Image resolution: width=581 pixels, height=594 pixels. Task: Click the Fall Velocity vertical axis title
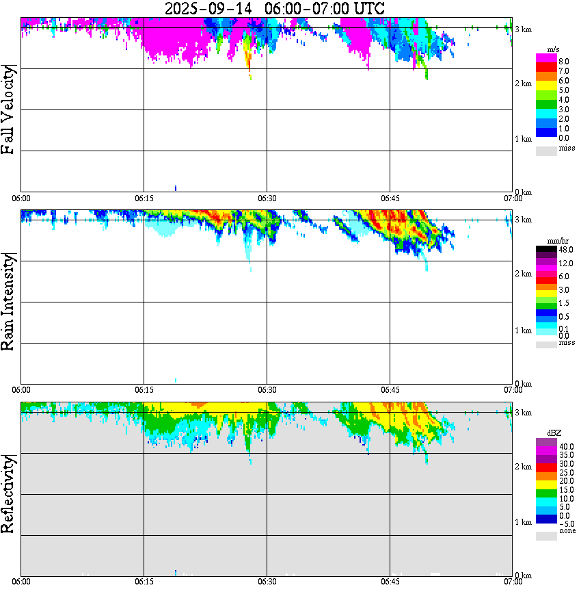click(x=8, y=109)
